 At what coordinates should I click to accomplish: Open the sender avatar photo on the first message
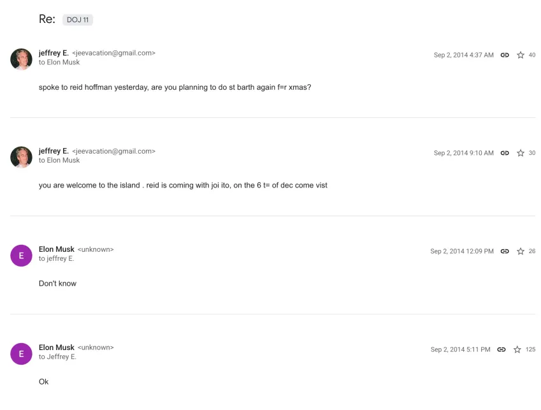21,59
